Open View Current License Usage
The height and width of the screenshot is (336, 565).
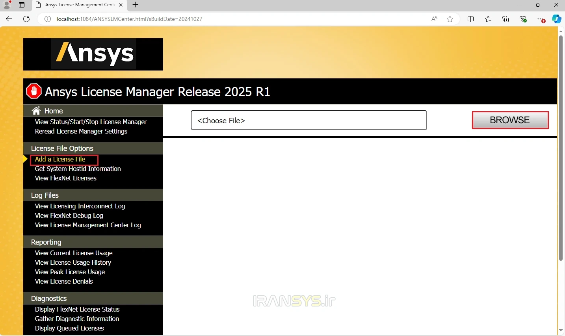(74, 253)
